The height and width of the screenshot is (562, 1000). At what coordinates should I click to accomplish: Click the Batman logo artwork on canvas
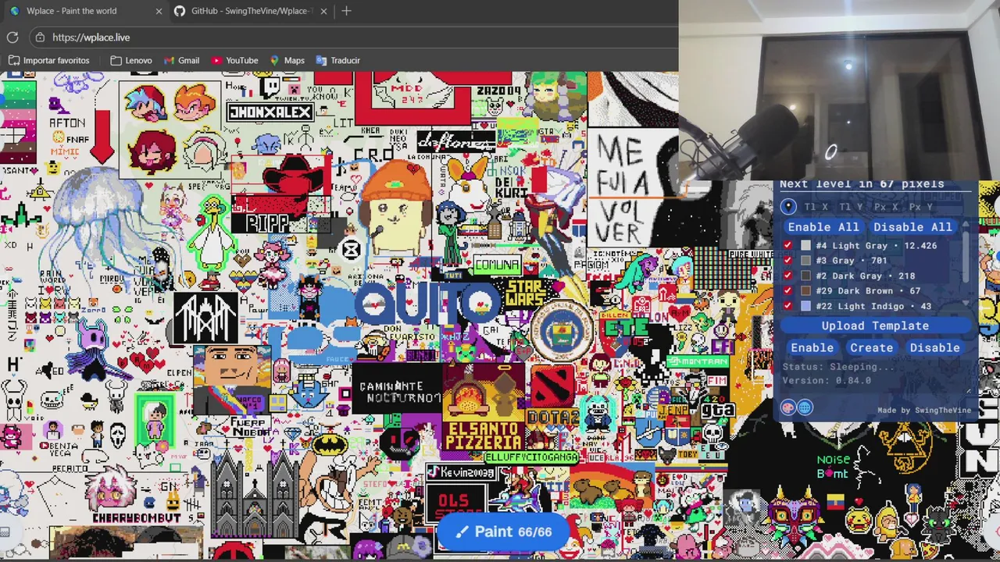[330, 445]
